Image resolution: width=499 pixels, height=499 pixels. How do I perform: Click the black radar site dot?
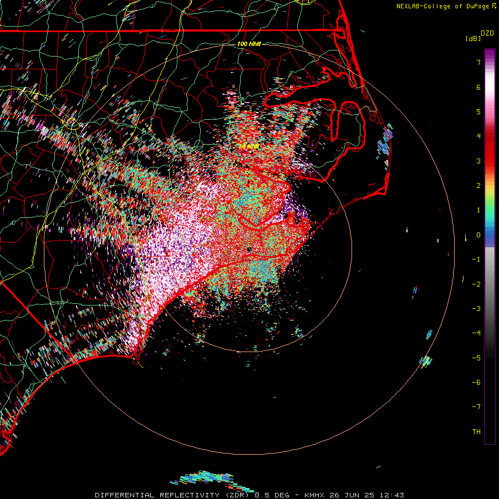(249, 249)
